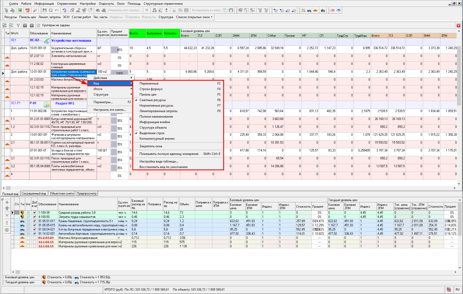Uncheck add-to-price checkbox for resource 1-100-38
463x294 pixels.
tap(34, 213)
